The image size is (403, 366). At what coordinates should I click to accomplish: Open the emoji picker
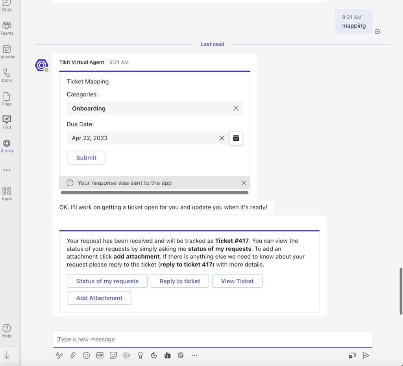tap(86, 355)
